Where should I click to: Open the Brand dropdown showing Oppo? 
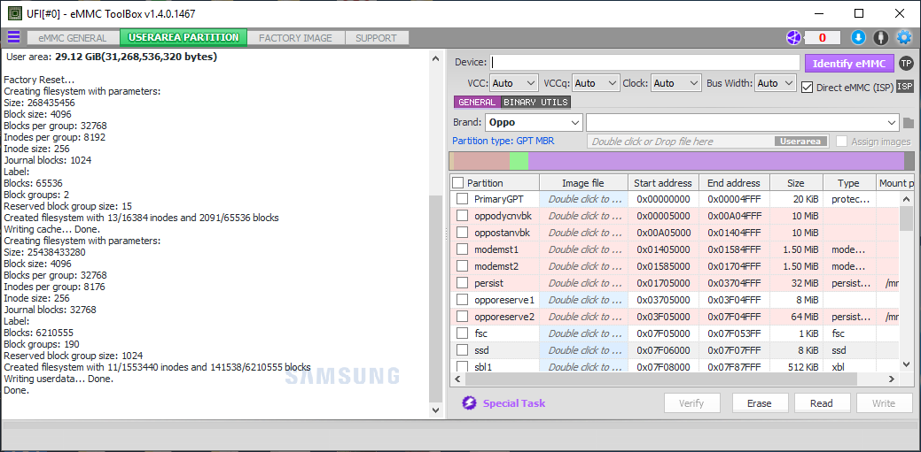pos(534,123)
